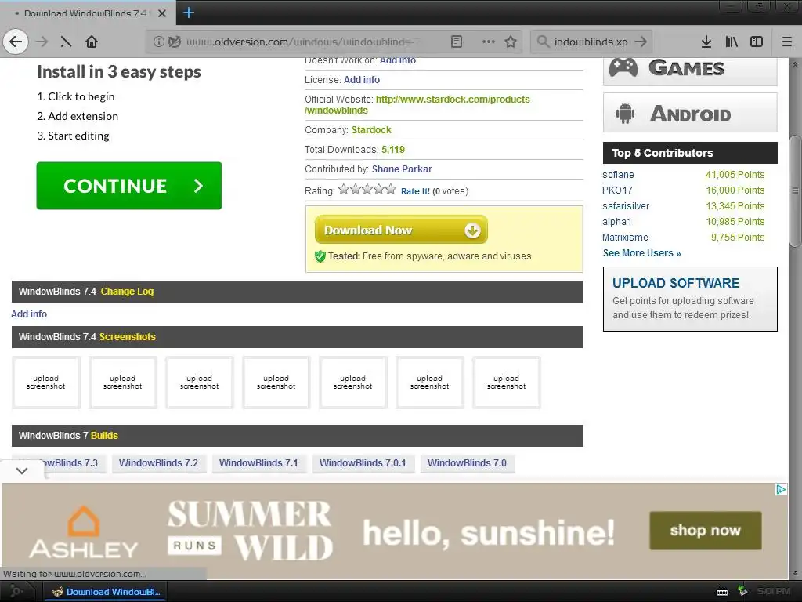Open the home page icon
Image resolution: width=802 pixels, height=602 pixels.
(x=92, y=42)
